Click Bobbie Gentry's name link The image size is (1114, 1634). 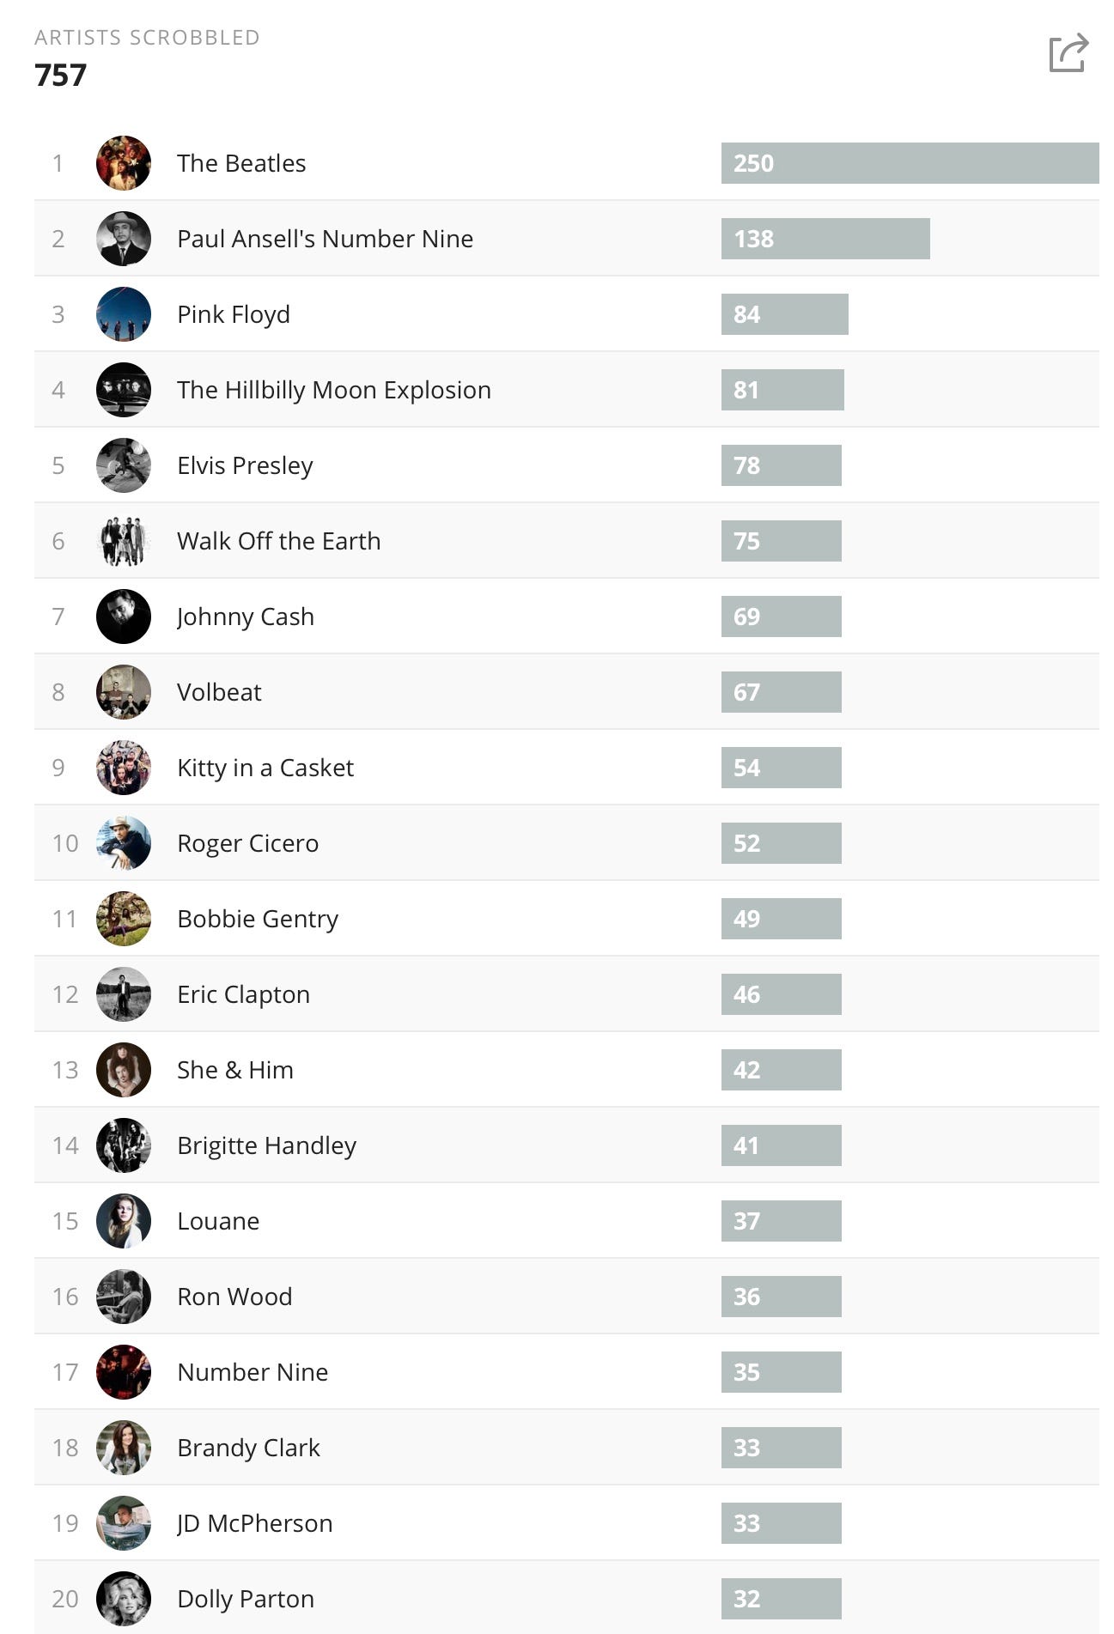(x=258, y=919)
